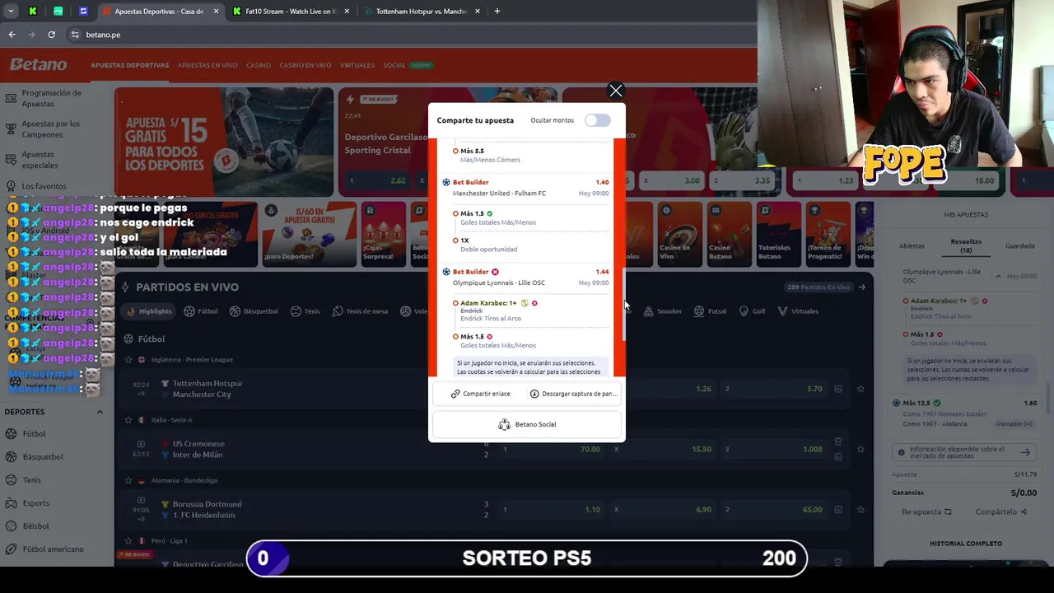Click Borussia Dortmund draw odds 6.90
1054x593 pixels.
tap(664, 510)
